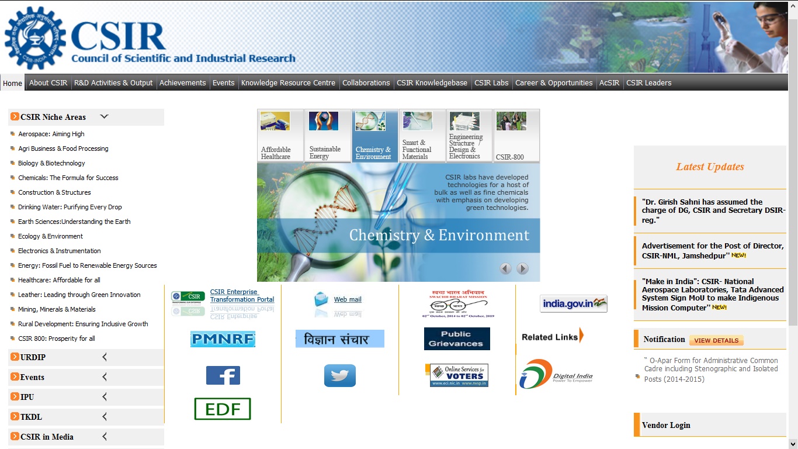Viewport: 798px width, 449px height.
Task: Expand the TKDL sidebar section
Action: tap(105, 416)
